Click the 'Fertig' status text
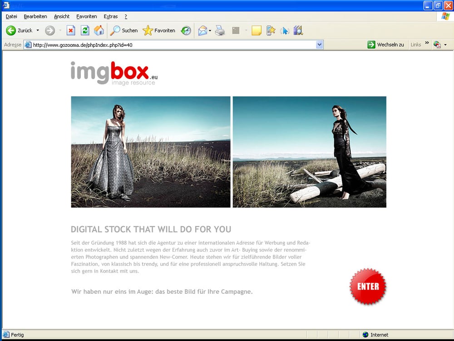The image size is (454, 341). [17, 335]
